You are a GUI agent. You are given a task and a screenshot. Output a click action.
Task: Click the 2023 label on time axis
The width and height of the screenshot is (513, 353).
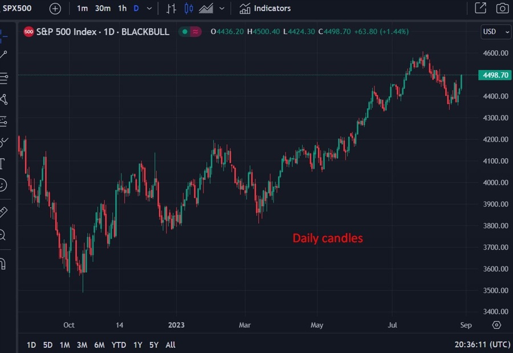[x=176, y=325]
